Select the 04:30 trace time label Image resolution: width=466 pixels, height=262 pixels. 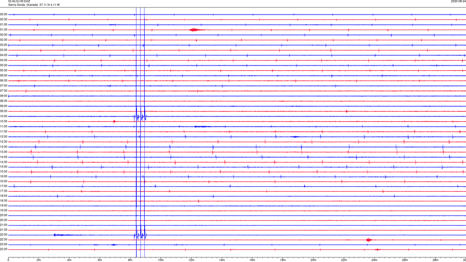point(3,60)
